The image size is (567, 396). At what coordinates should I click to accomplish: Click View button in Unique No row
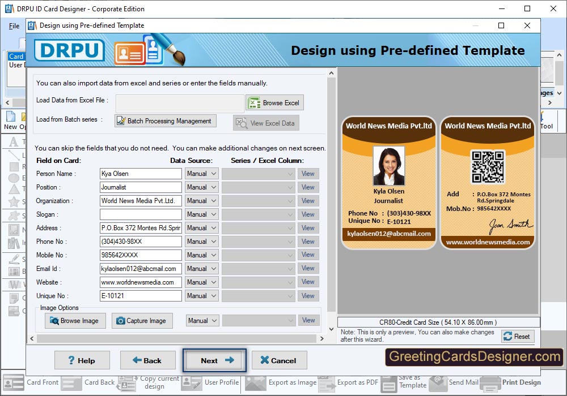coord(308,296)
